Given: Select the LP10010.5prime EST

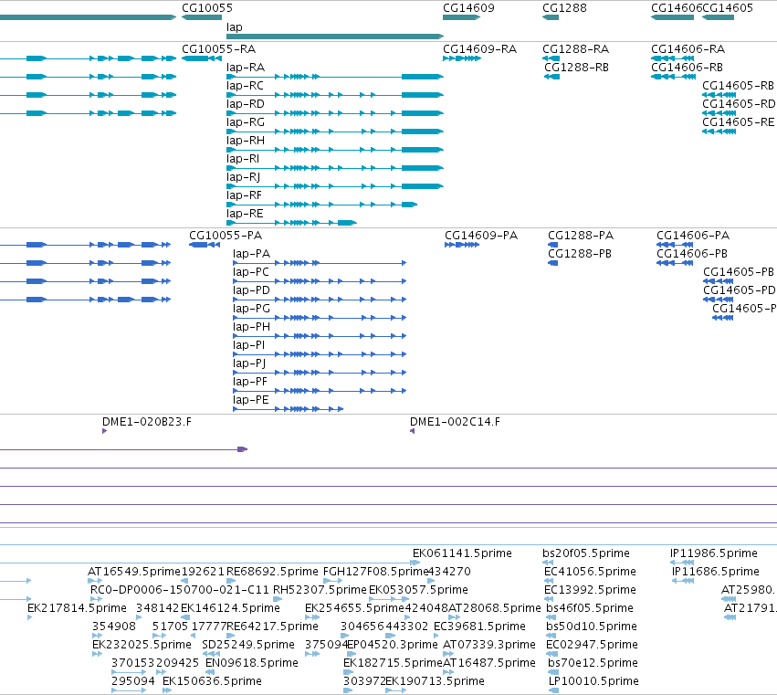Looking at the screenshot, I should pyautogui.click(x=553, y=690).
